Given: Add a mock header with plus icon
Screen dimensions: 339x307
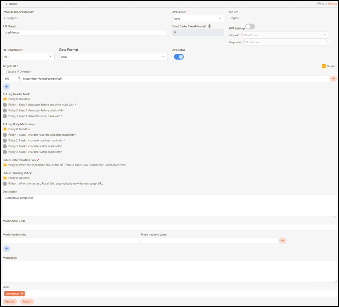Looking at the screenshot, I should click(6, 249).
